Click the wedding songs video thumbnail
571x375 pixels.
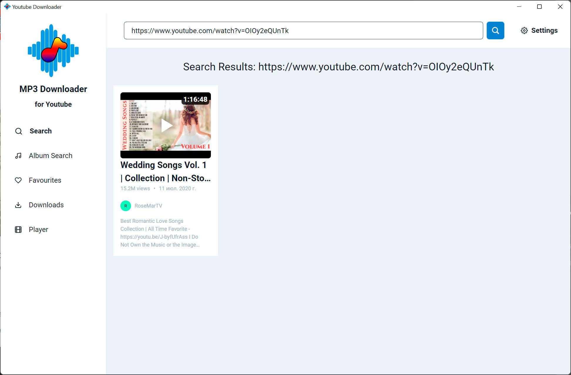166,125
